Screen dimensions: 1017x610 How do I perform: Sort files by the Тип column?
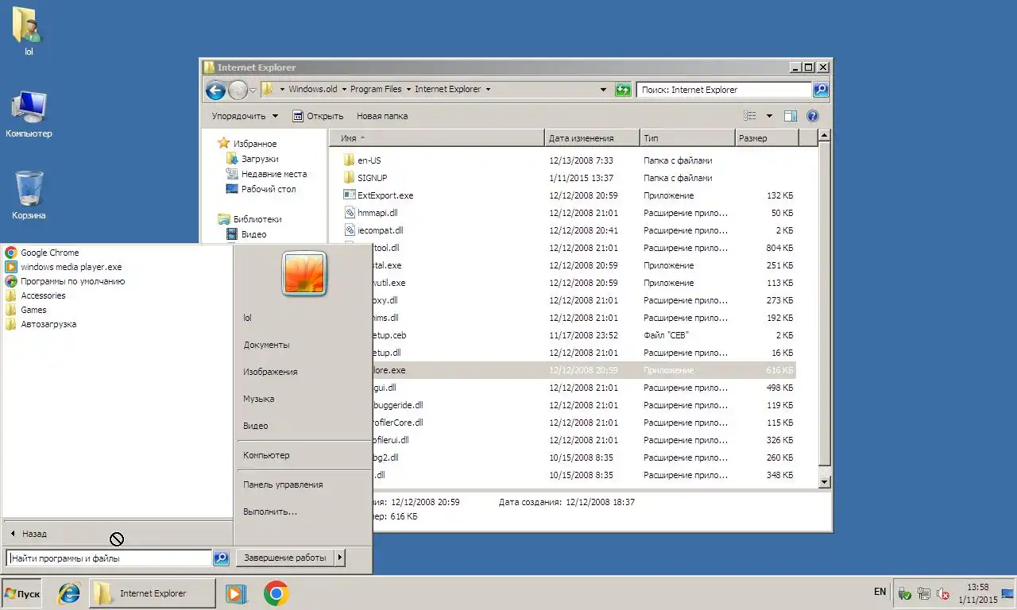(x=686, y=138)
